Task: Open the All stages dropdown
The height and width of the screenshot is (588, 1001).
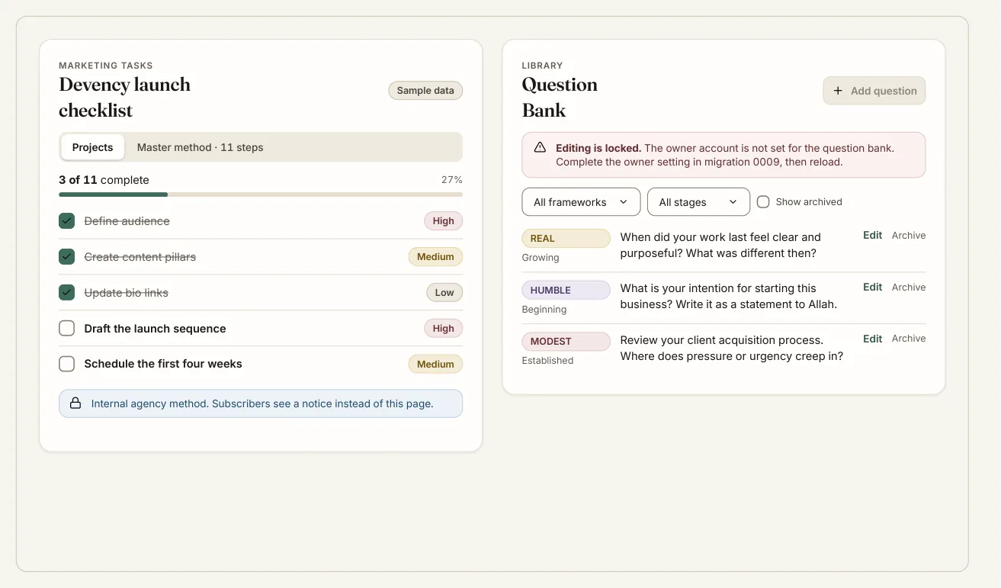Action: click(698, 202)
